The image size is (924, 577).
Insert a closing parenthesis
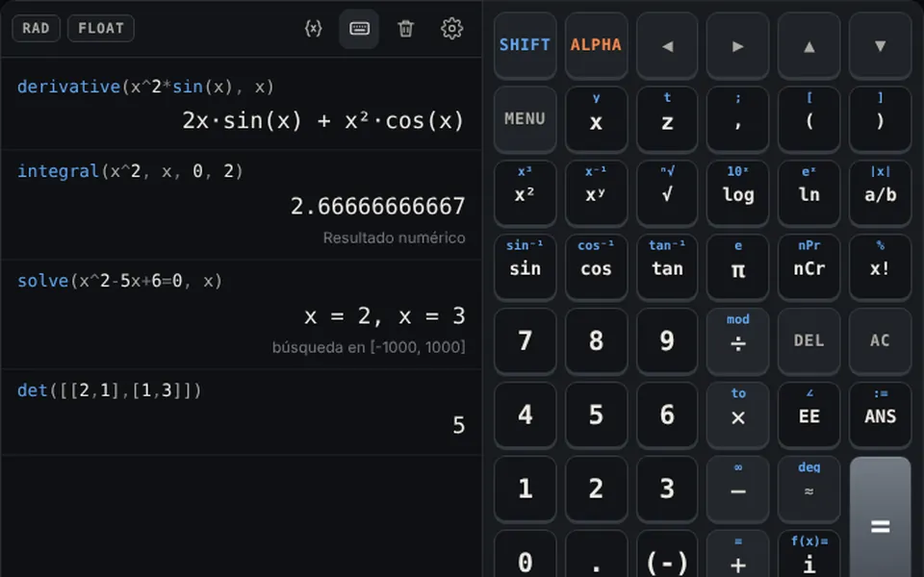pyautogui.click(x=881, y=119)
